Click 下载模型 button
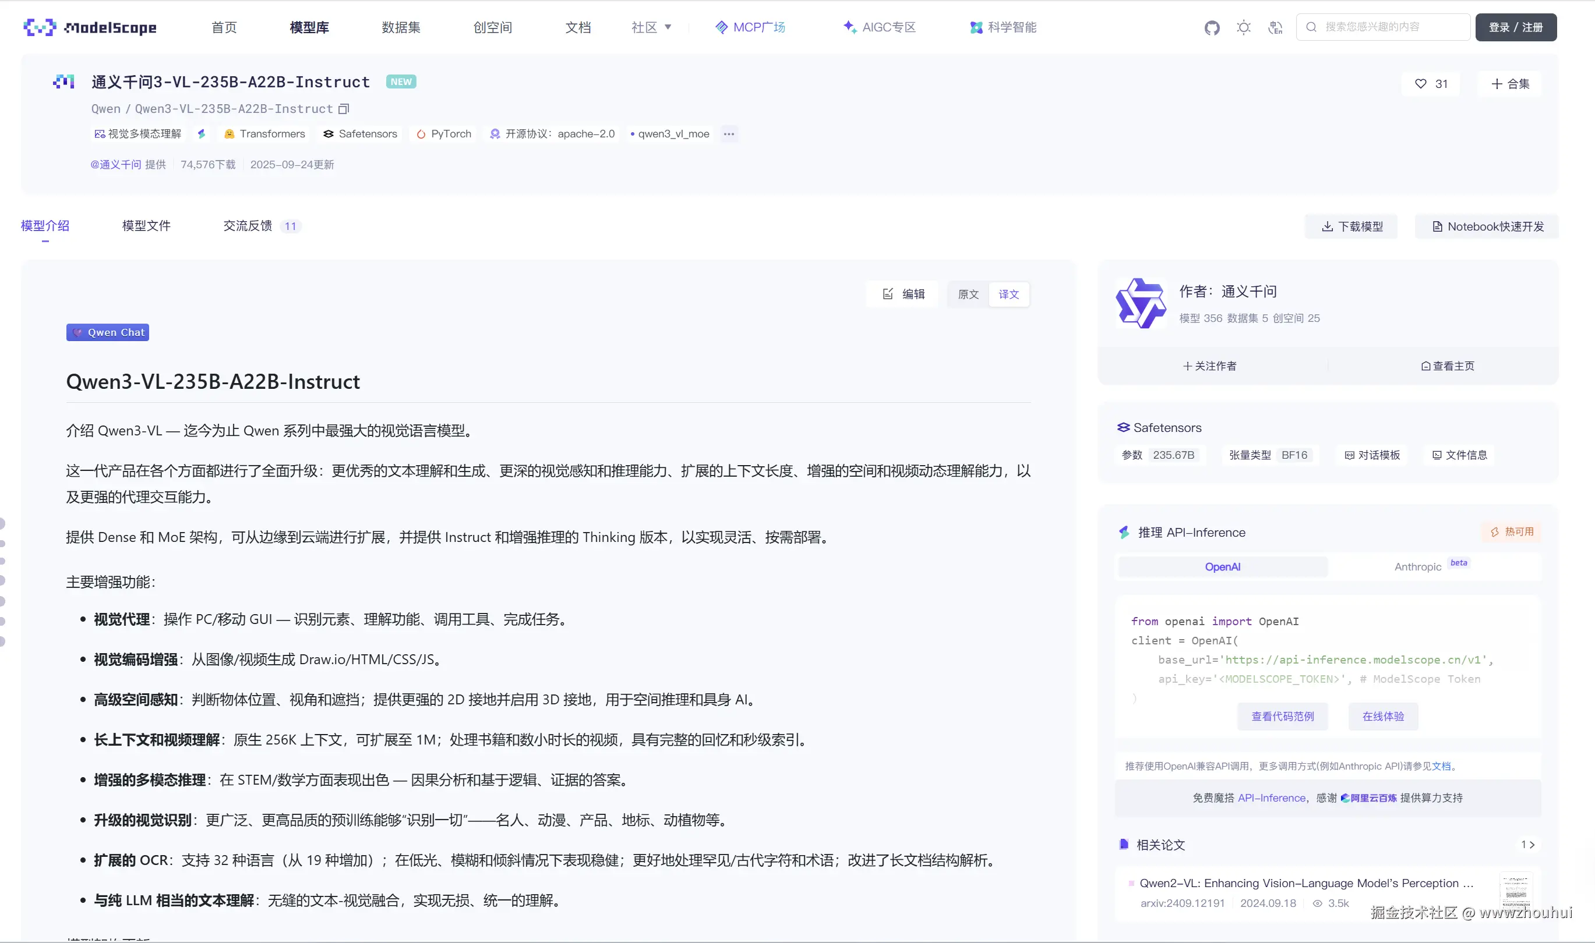This screenshot has width=1595, height=943. [x=1351, y=227]
